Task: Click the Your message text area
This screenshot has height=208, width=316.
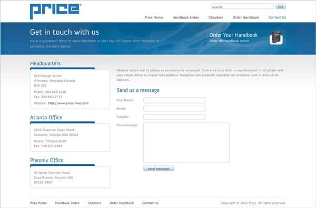Action: (x=186, y=143)
